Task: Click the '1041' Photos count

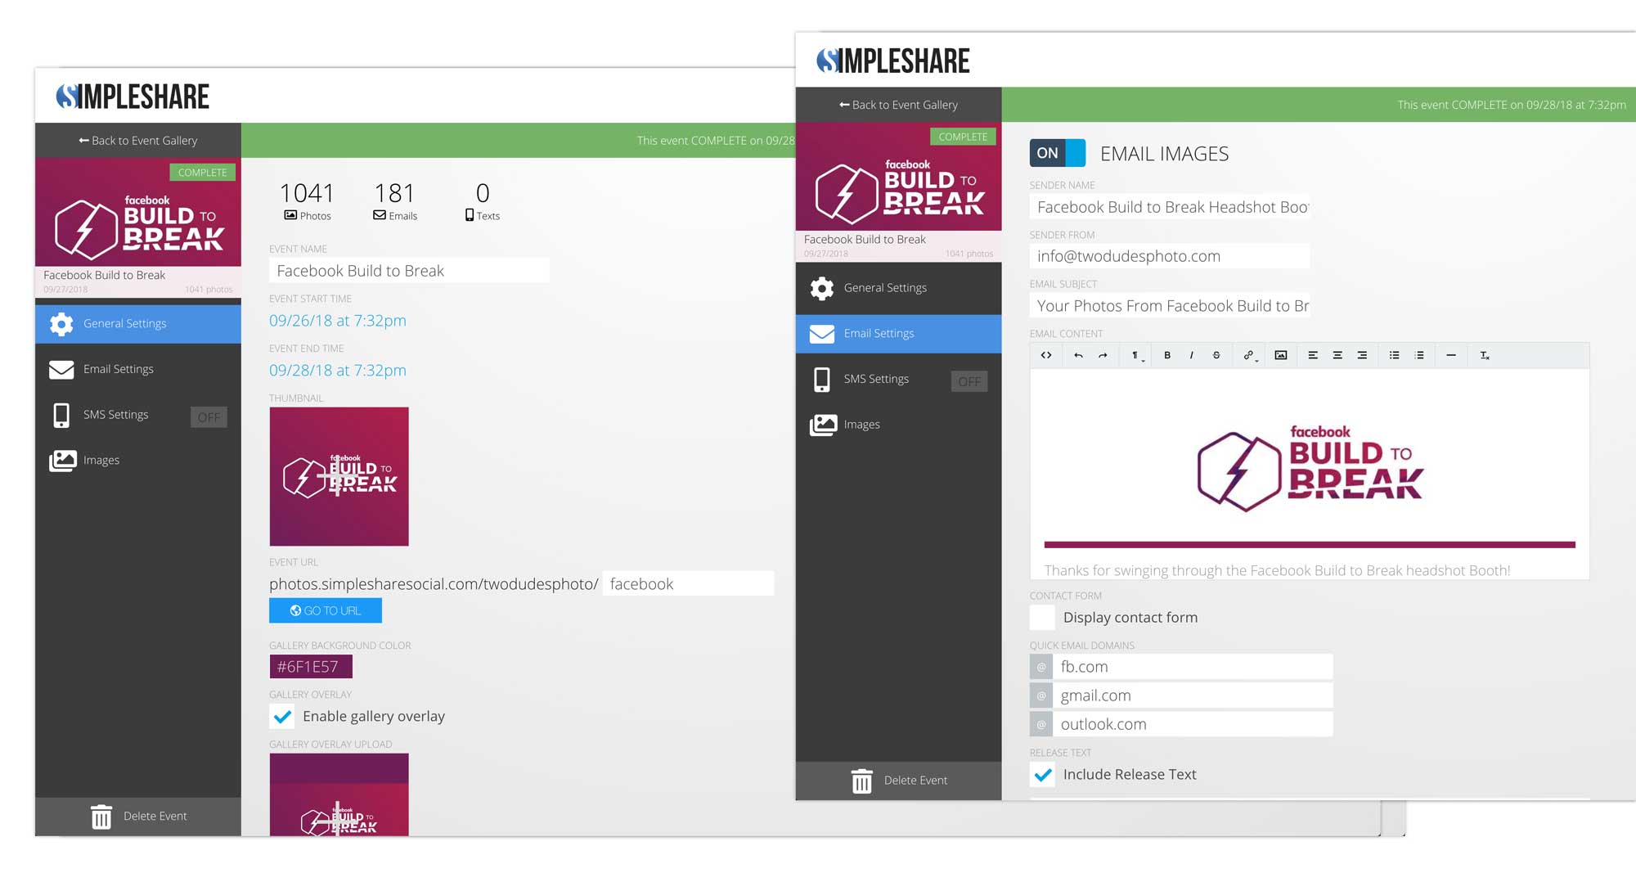Action: coord(307,193)
